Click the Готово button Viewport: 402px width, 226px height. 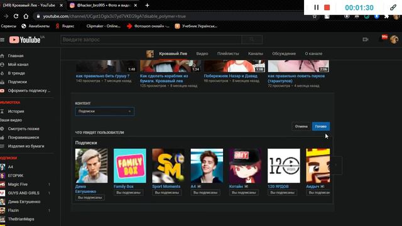click(x=321, y=126)
